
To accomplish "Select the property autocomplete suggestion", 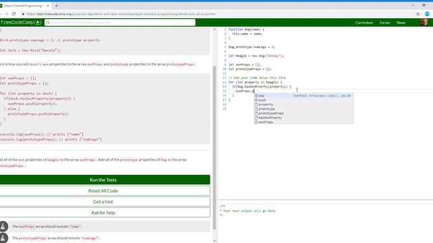I will pyautogui.click(x=304, y=105).
